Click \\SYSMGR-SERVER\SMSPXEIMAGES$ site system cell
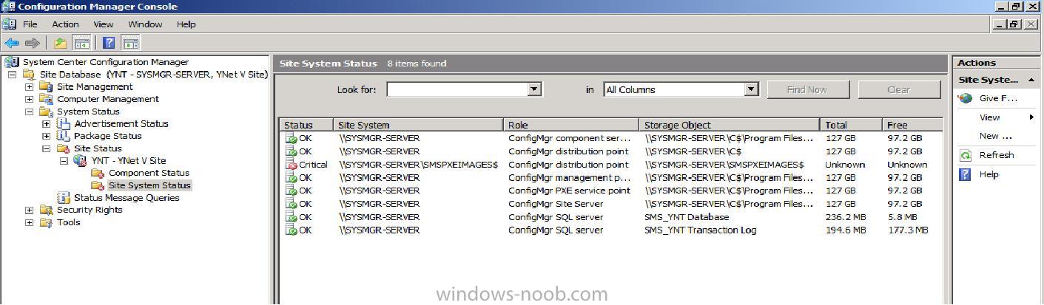Viewport: 1044px width, 305px height. 418,165
